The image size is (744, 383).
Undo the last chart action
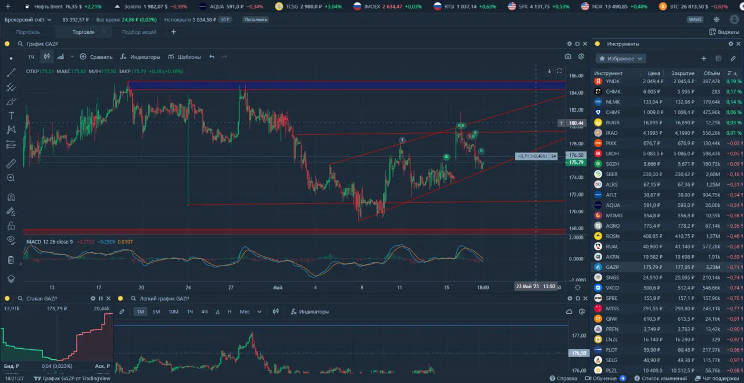(212, 57)
